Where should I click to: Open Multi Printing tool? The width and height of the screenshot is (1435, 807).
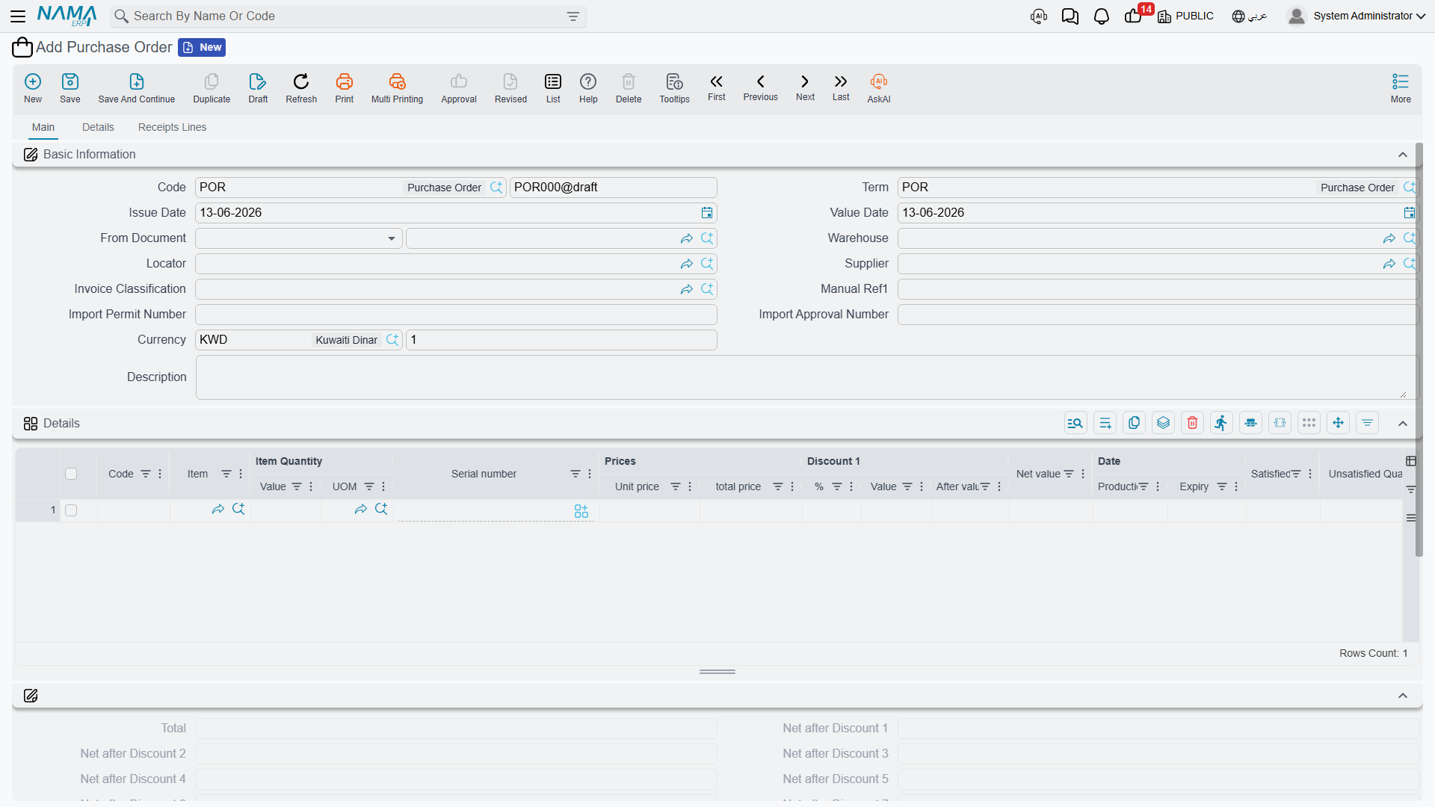click(397, 88)
